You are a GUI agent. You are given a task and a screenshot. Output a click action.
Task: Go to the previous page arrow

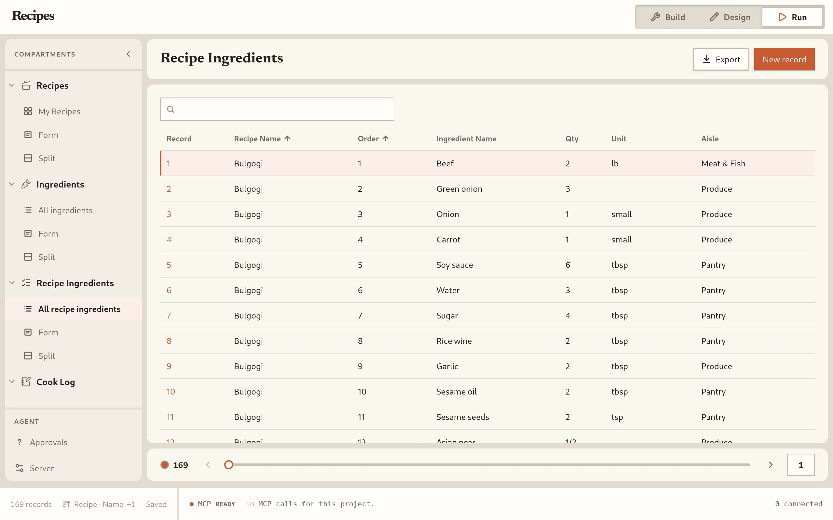[x=208, y=465]
